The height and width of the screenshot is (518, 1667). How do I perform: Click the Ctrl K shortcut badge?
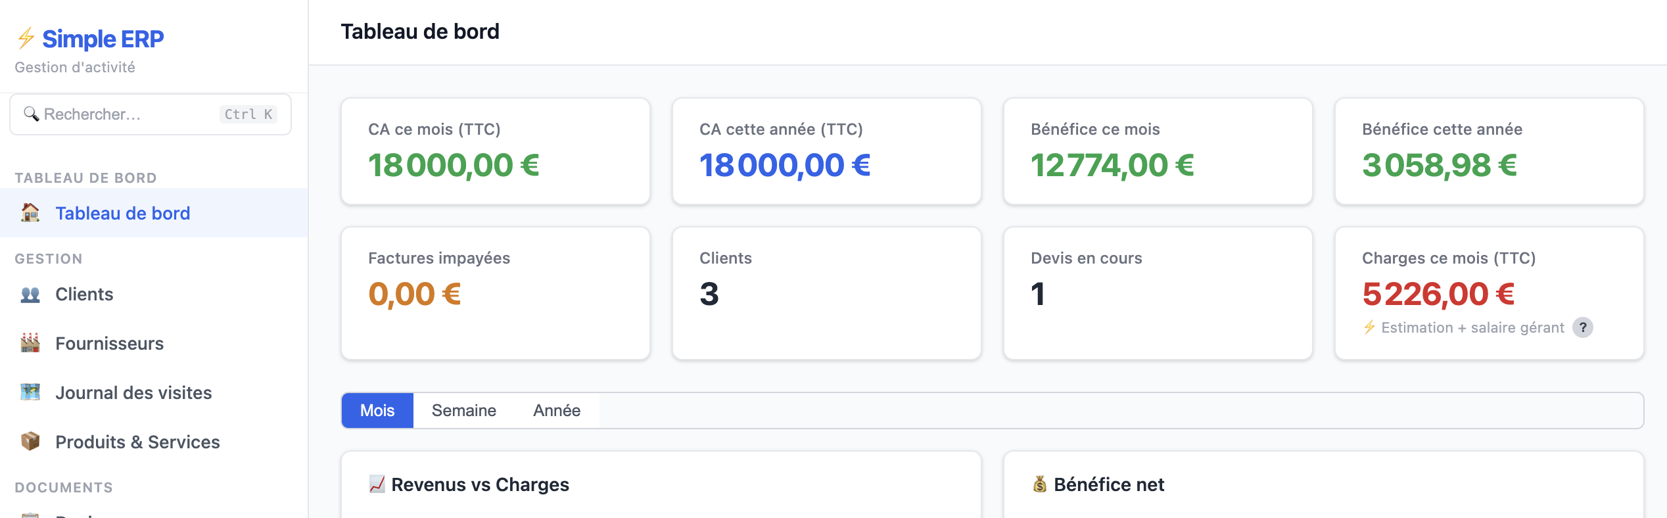pos(248,114)
